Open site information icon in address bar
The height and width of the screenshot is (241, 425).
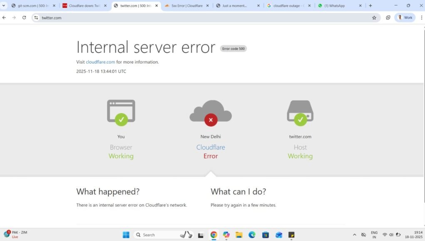click(36, 18)
